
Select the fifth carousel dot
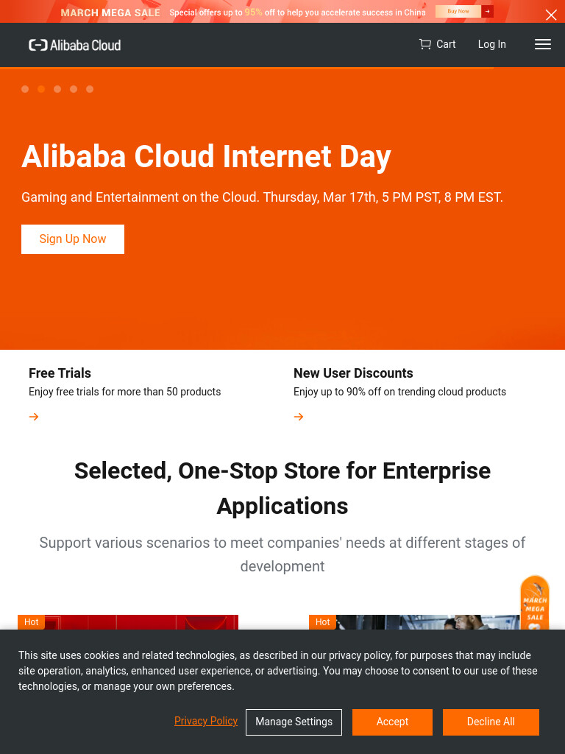[x=89, y=89]
